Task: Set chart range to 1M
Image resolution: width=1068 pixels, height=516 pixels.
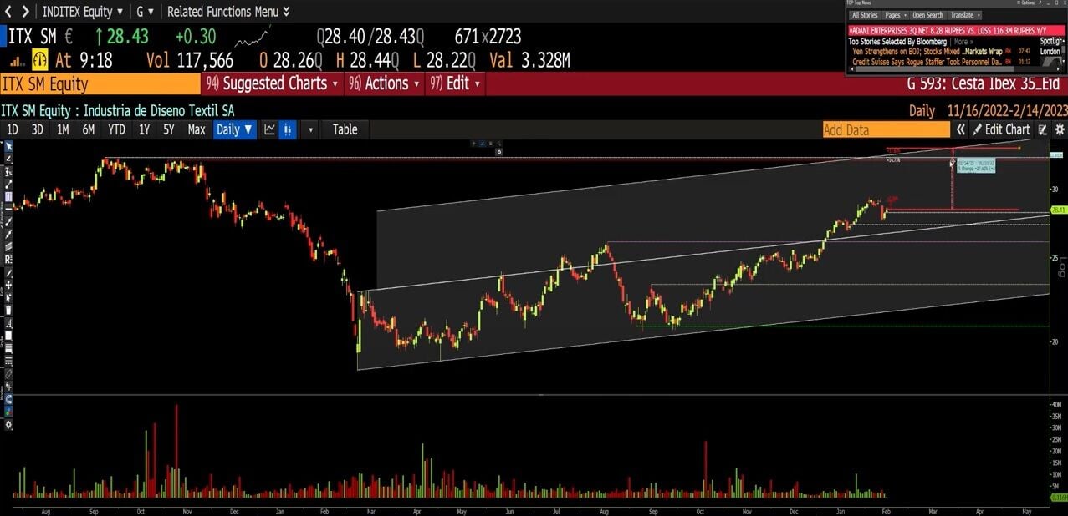Action: 63,129
